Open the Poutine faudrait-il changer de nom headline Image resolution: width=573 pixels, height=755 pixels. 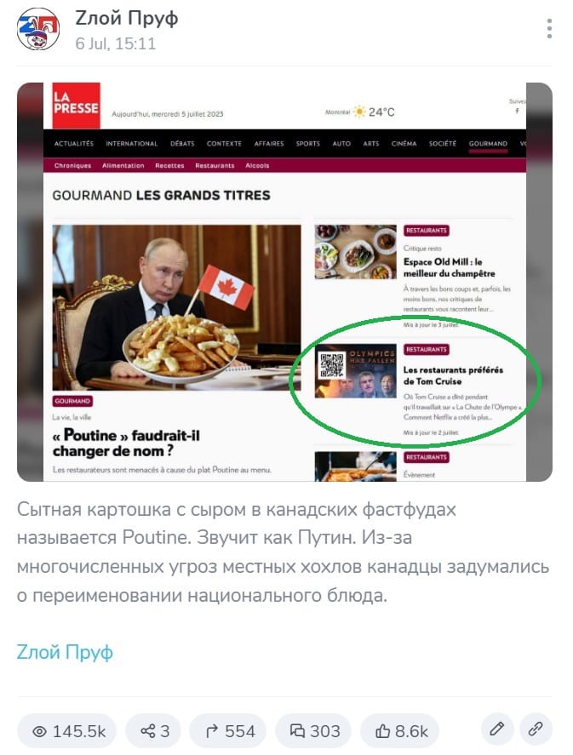(126, 443)
